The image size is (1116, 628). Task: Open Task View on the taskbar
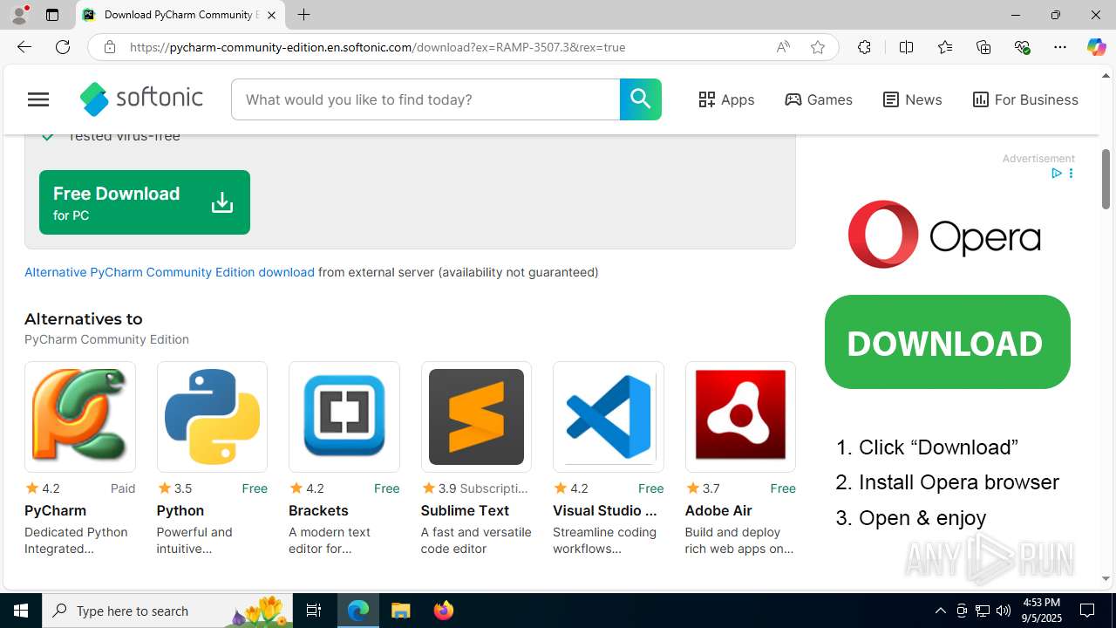tap(314, 611)
